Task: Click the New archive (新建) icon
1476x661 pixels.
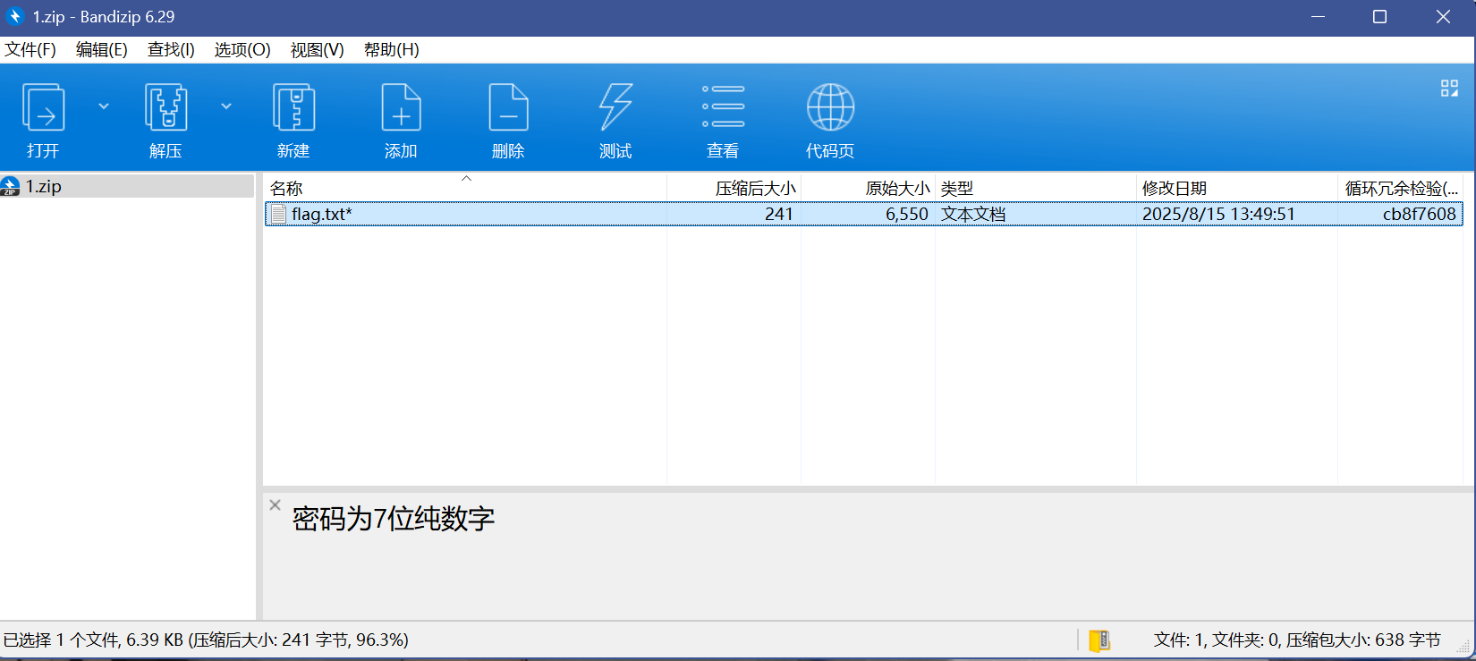Action: [293, 109]
